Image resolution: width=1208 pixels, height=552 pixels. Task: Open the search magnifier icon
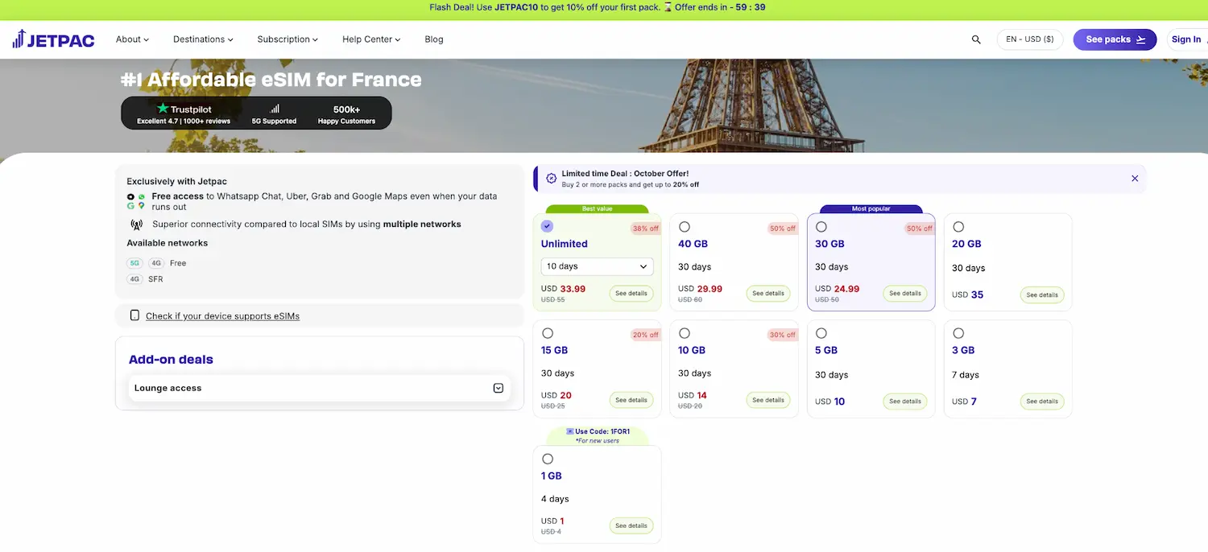[x=975, y=39]
